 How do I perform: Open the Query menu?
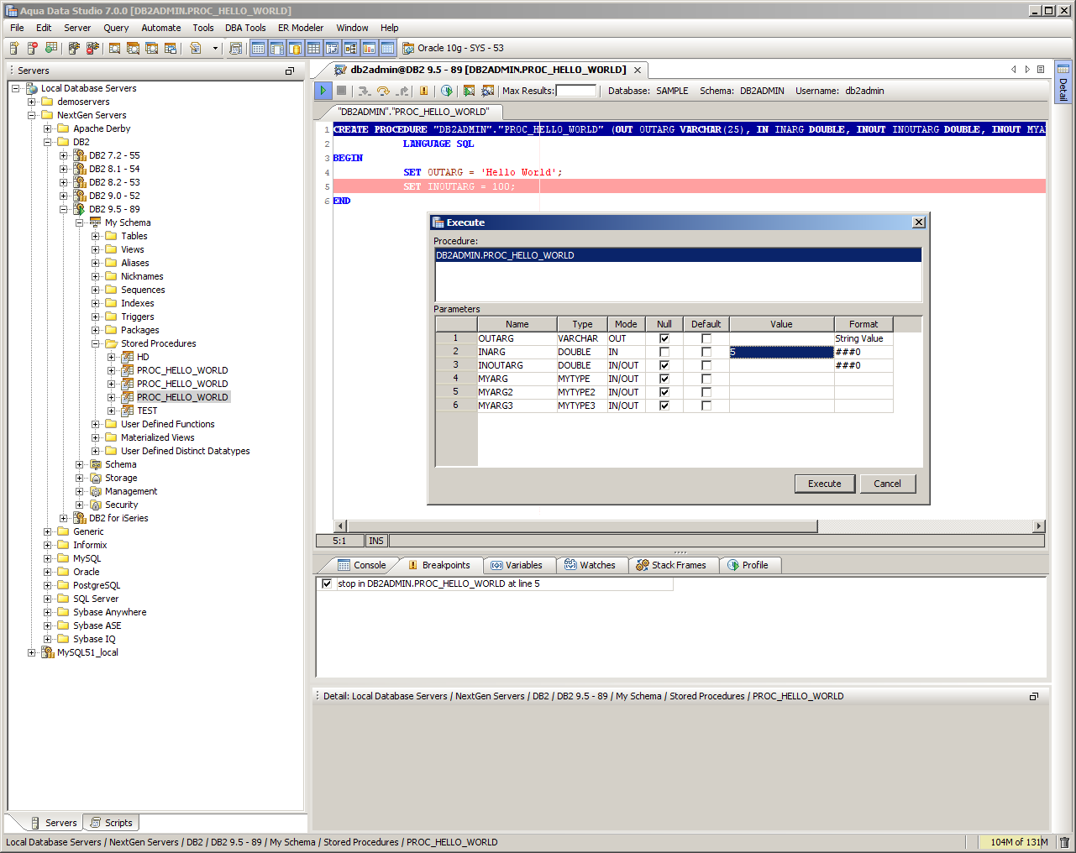tap(116, 28)
